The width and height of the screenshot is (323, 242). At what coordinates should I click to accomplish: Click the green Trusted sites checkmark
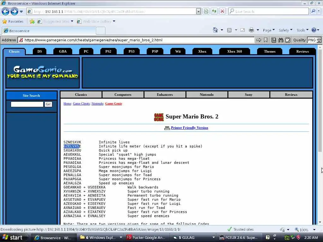click(x=230, y=229)
